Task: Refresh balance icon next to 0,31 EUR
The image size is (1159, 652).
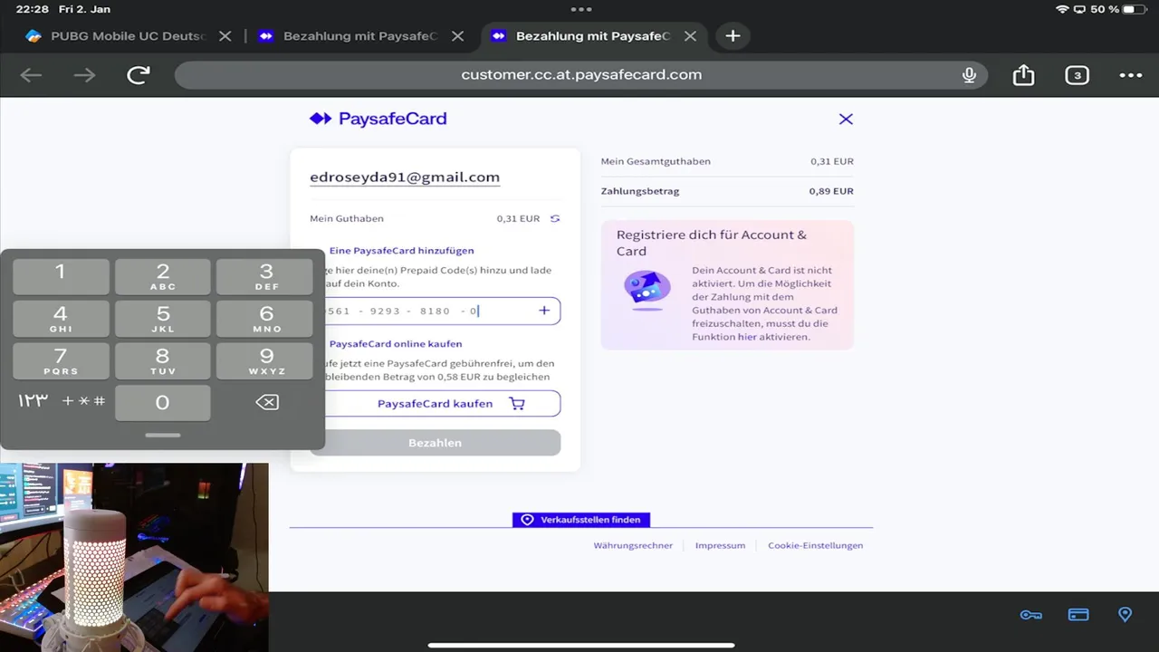Action: [555, 218]
